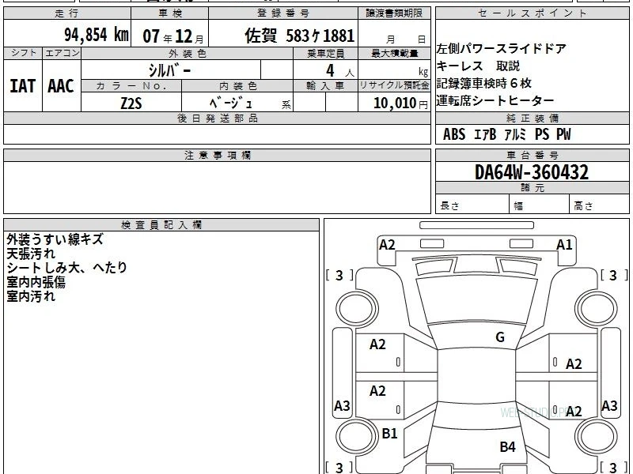Click the "注意事項欄" section header
This screenshot has height=474, width=633.
217,155
